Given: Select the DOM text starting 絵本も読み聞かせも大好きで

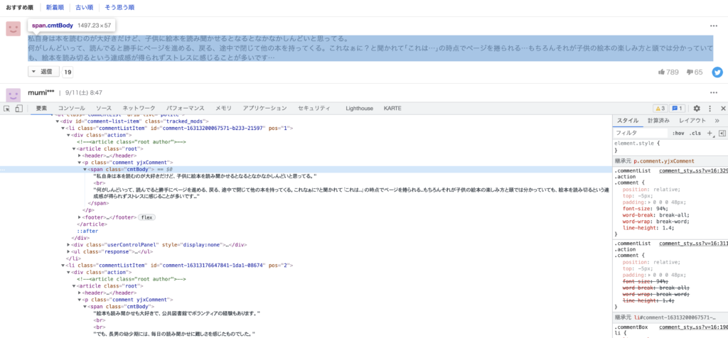Looking at the screenshot, I should point(177,313).
